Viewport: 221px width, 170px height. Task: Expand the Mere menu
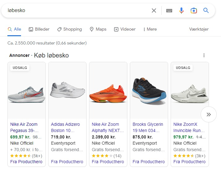pyautogui.click(x=150, y=29)
